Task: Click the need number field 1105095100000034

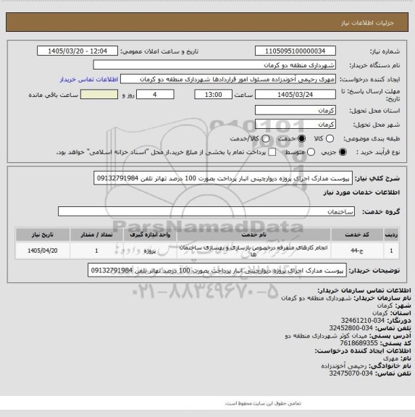Action: [x=295, y=51]
